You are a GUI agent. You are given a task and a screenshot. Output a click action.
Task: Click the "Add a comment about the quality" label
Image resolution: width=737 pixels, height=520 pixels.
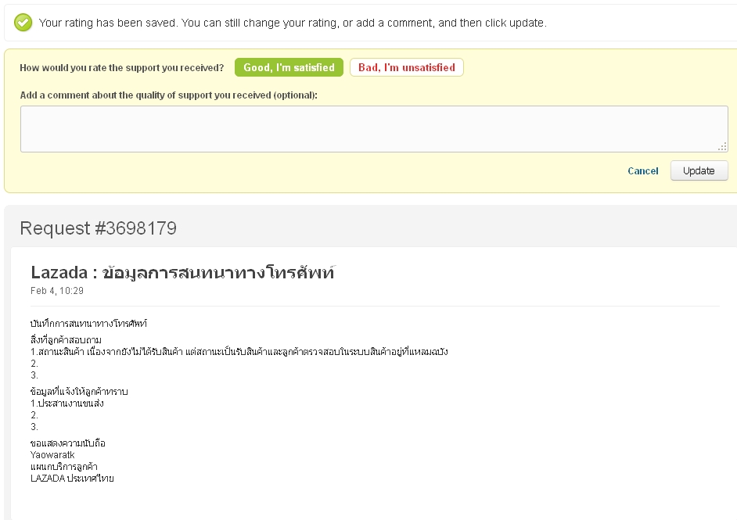pyautogui.click(x=169, y=95)
